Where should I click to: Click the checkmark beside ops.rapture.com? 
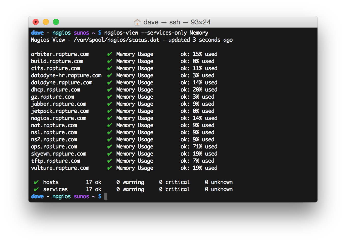tap(110, 147)
